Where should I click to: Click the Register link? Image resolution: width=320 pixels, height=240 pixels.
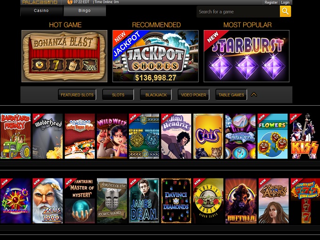[x=271, y=2]
